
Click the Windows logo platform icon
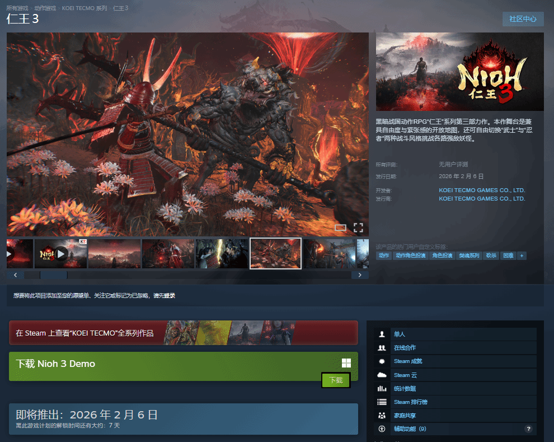point(346,363)
